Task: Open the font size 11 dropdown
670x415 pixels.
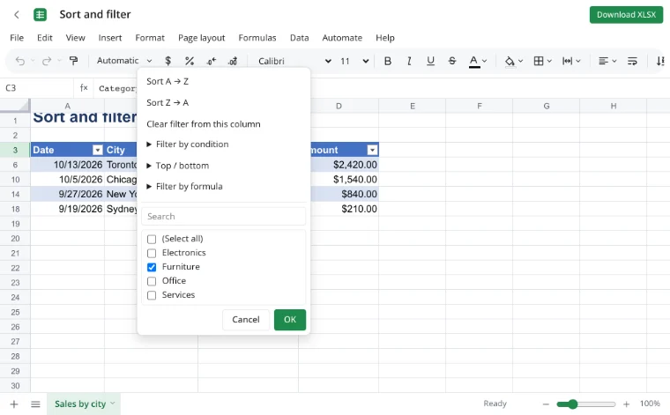Action: (x=354, y=61)
